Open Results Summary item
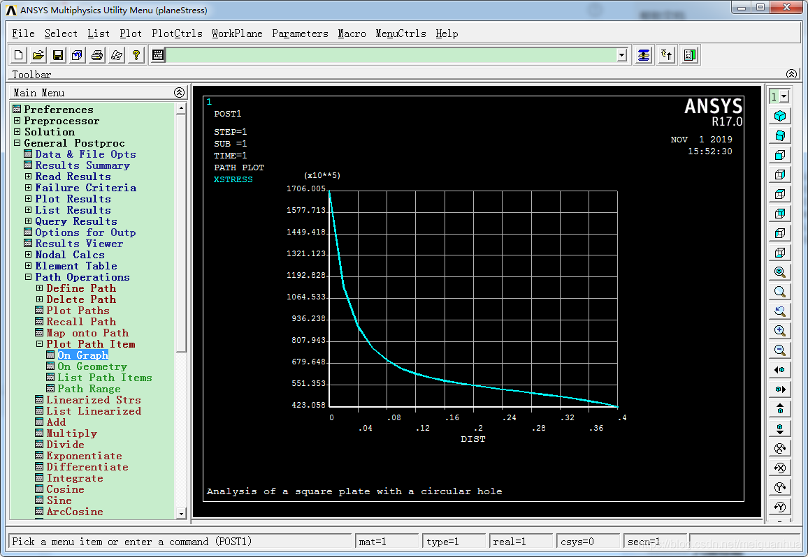Image resolution: width=808 pixels, height=557 pixels. click(x=82, y=165)
